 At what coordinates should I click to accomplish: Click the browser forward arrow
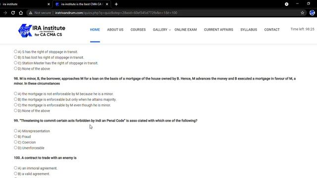[5, 13]
